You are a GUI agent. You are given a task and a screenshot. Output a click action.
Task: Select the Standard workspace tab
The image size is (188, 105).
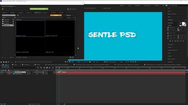click(137, 6)
